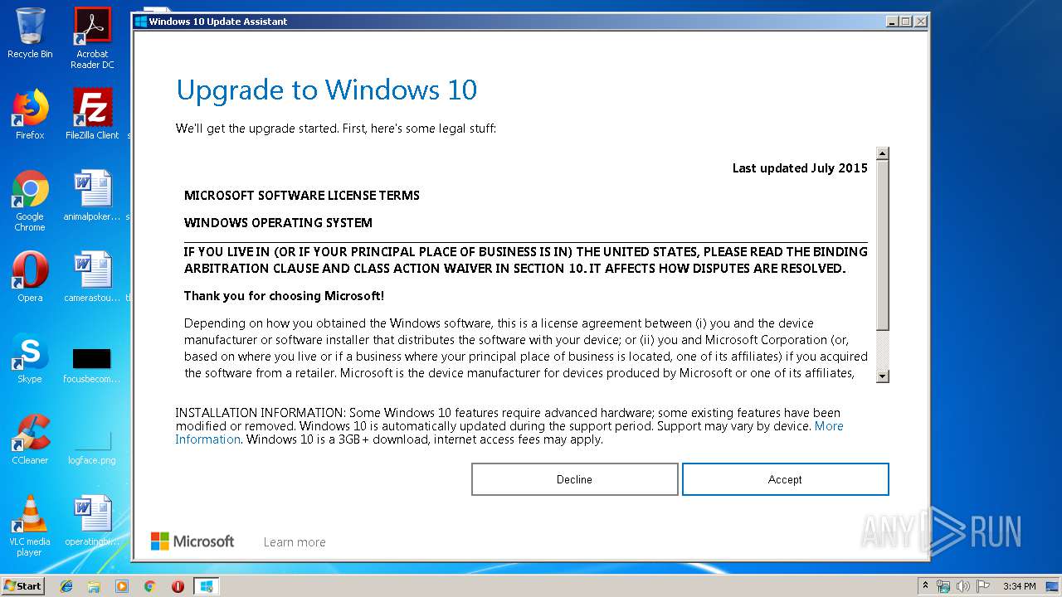Click the Update Assistant title bar icon
1062x597 pixels.
coord(141,22)
